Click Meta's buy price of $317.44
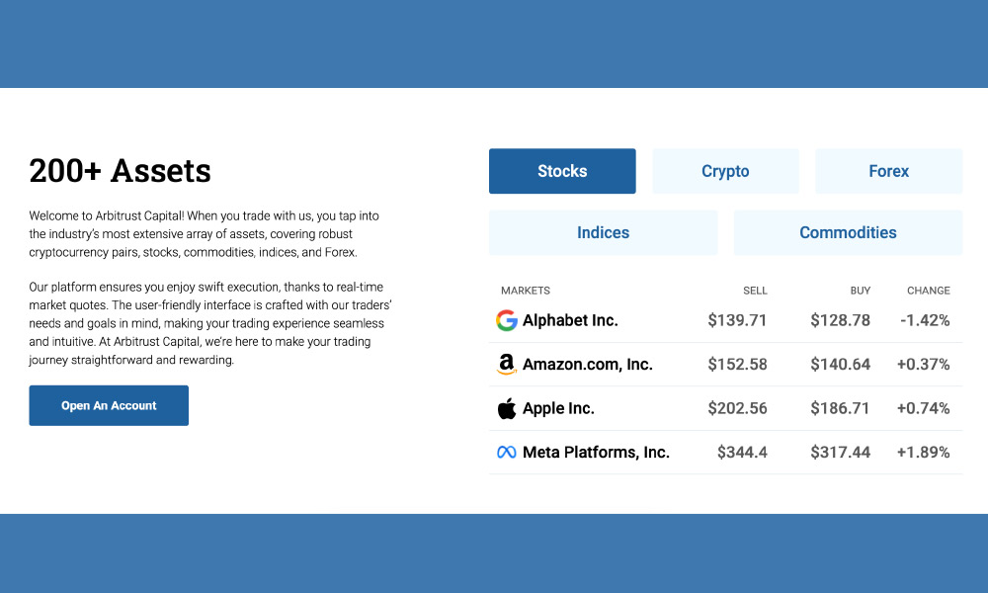 pos(840,452)
